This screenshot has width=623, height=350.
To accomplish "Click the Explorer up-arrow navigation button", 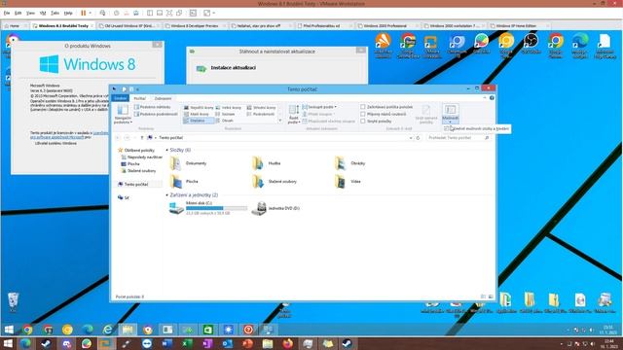I will tap(141, 138).
